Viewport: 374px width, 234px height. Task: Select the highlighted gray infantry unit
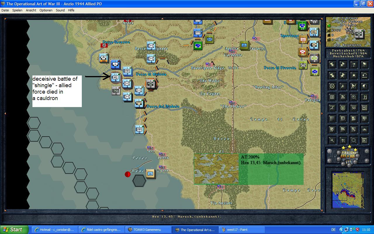[150, 84]
